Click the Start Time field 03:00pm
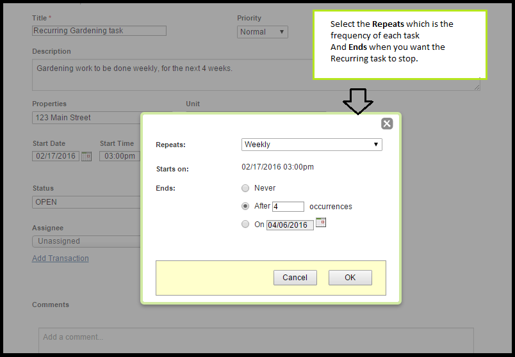 tap(120, 156)
